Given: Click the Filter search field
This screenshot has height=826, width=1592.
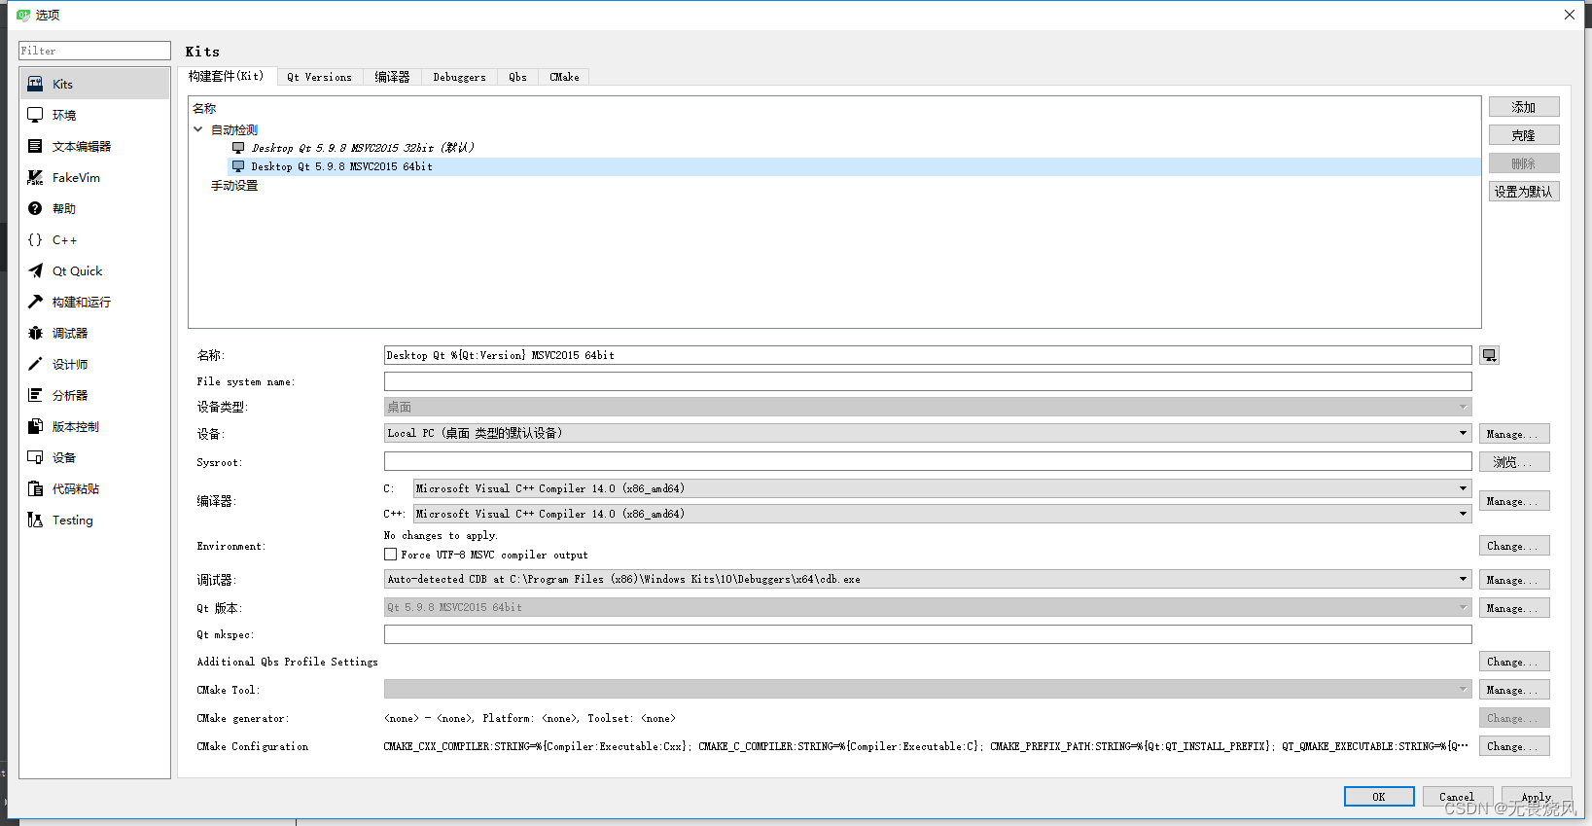Looking at the screenshot, I should tap(94, 51).
